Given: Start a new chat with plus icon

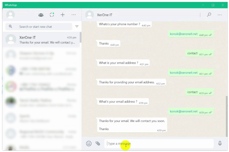Looking at the screenshot, I should (x=63, y=15).
